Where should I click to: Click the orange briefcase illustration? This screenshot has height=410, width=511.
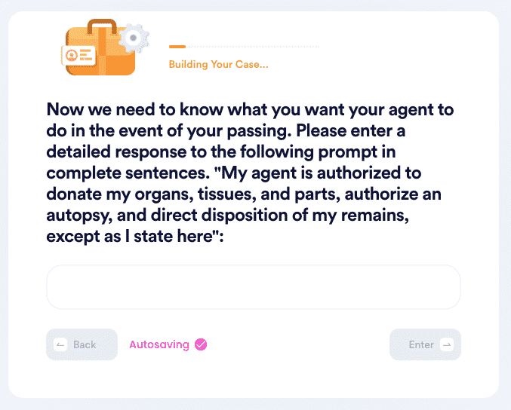pos(101,47)
